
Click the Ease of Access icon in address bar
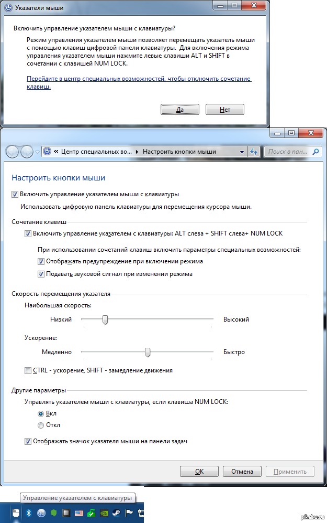48,152
